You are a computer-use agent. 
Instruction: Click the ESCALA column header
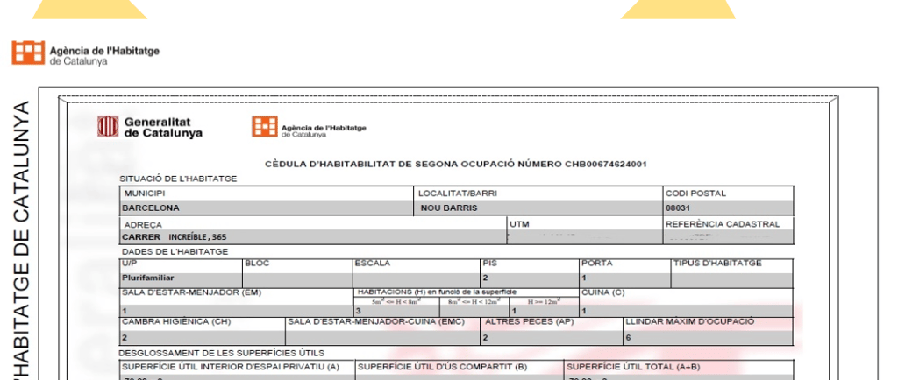[372, 264]
